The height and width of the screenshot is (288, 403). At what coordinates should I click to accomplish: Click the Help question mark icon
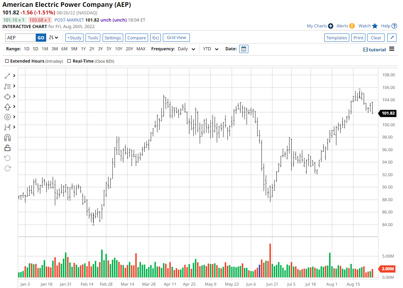tap(394, 26)
